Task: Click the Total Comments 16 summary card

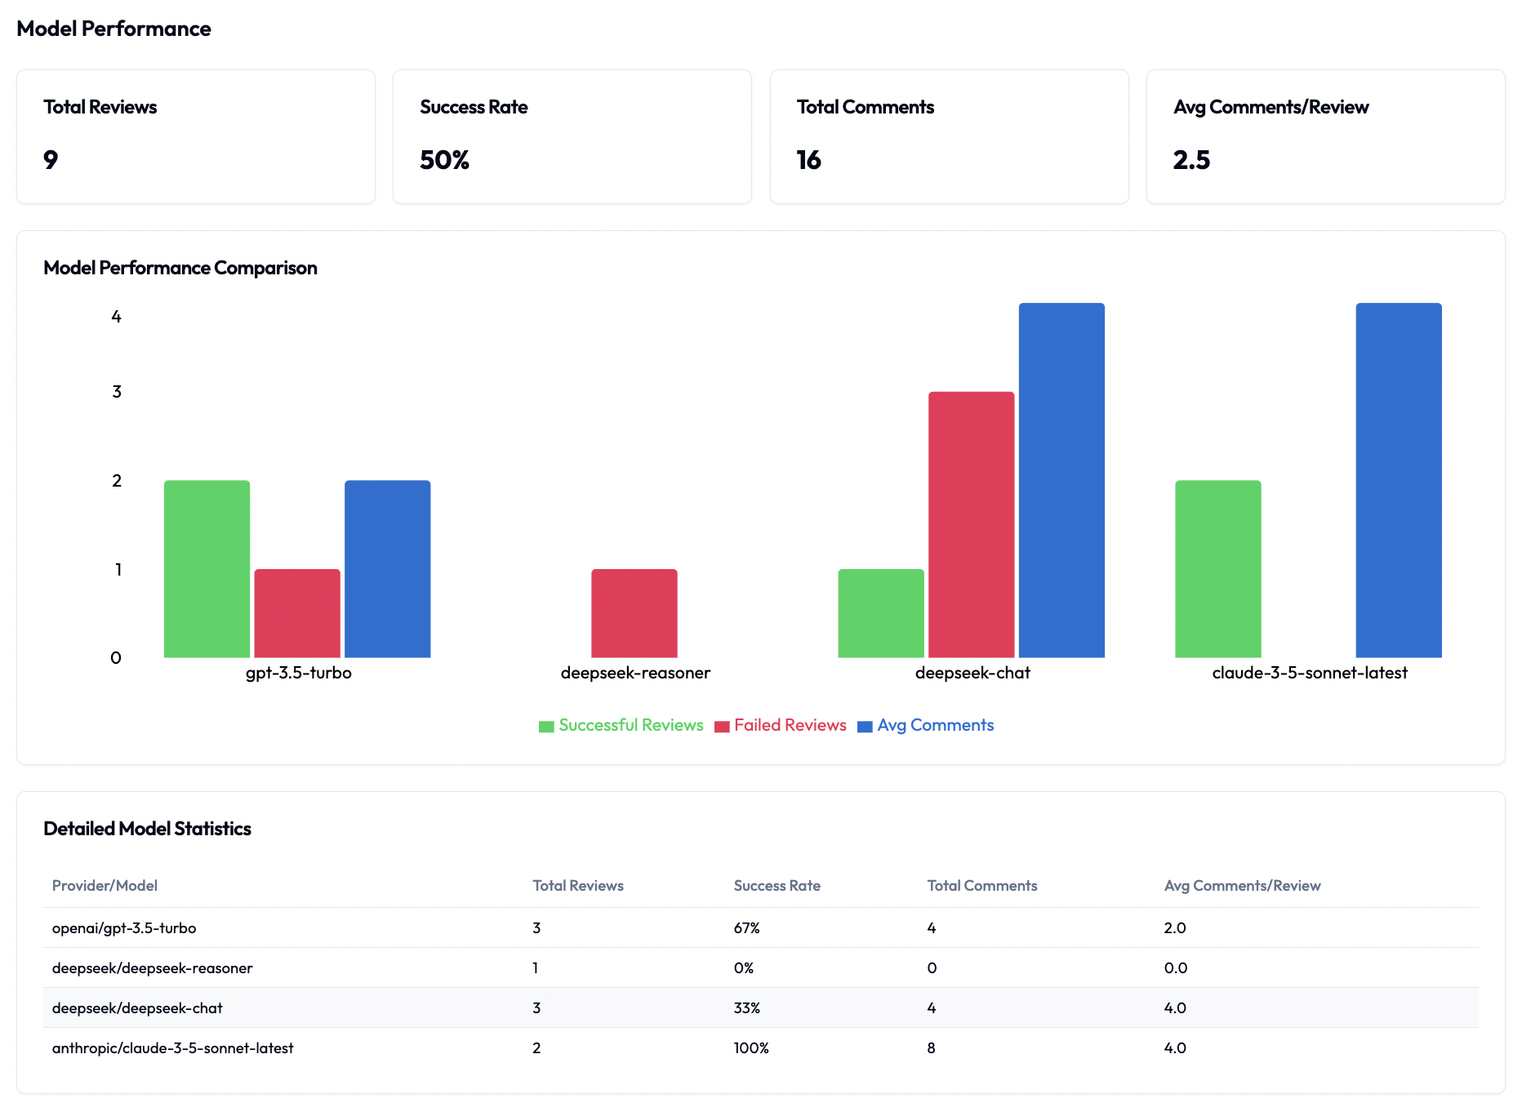Action: pyautogui.click(x=950, y=136)
